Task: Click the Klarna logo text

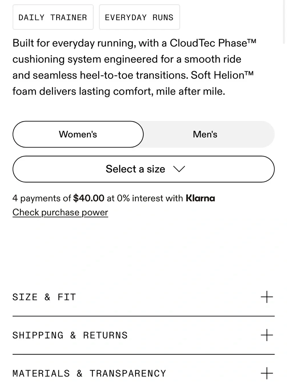Action: click(x=200, y=198)
